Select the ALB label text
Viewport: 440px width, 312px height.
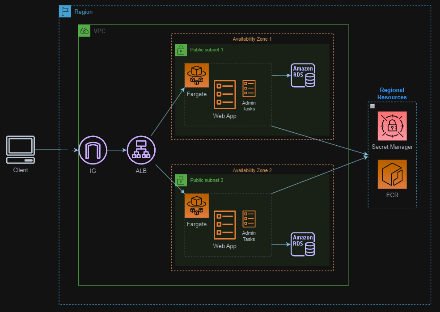141,171
